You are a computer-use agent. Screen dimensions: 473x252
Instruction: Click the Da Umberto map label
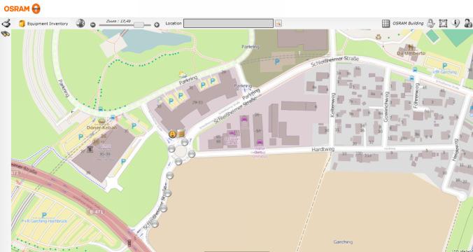pos(411,53)
